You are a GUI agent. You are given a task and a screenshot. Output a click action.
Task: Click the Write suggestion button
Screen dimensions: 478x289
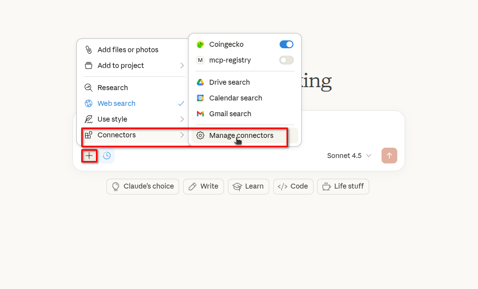point(203,187)
